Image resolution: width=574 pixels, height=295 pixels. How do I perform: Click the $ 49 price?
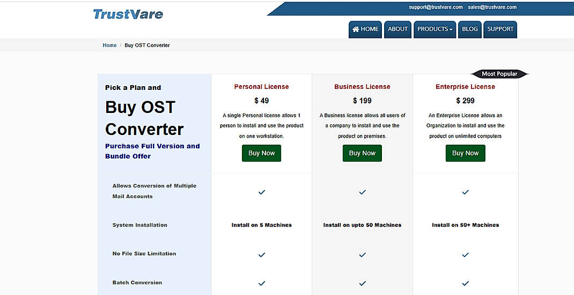click(x=261, y=101)
